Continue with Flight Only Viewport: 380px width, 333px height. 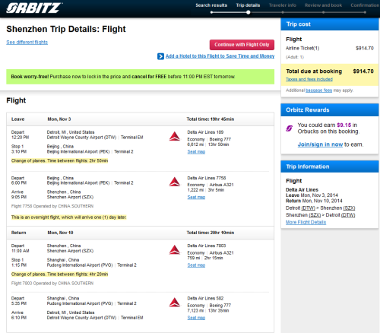click(x=242, y=45)
